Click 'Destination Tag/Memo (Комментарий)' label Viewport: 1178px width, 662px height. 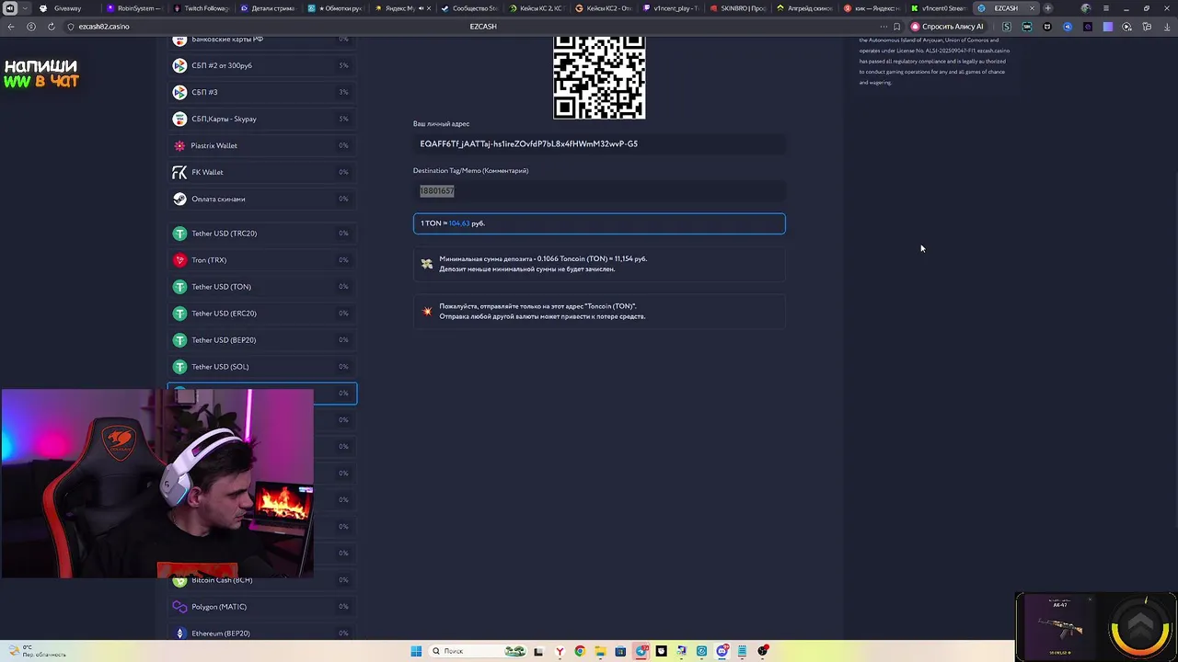pyautogui.click(x=470, y=171)
